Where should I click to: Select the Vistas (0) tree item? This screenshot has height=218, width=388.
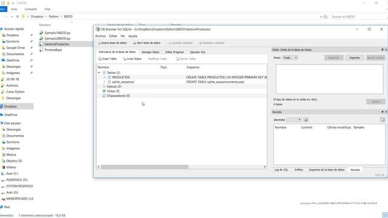tap(113, 91)
